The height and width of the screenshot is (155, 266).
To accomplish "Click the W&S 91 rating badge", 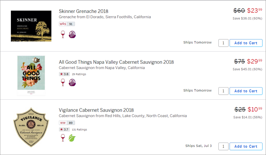I will tap(67, 24).
